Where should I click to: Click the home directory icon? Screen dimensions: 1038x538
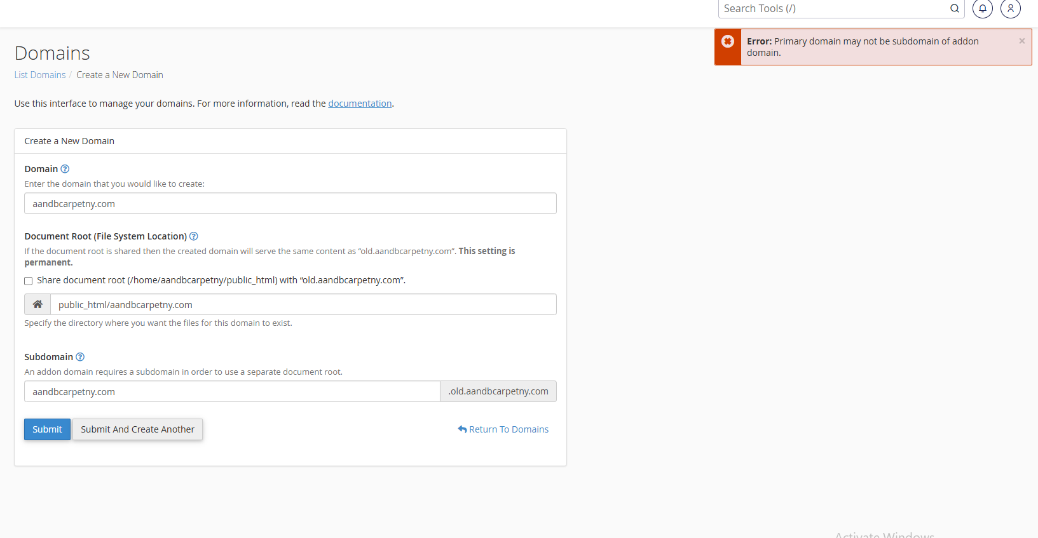(x=38, y=304)
